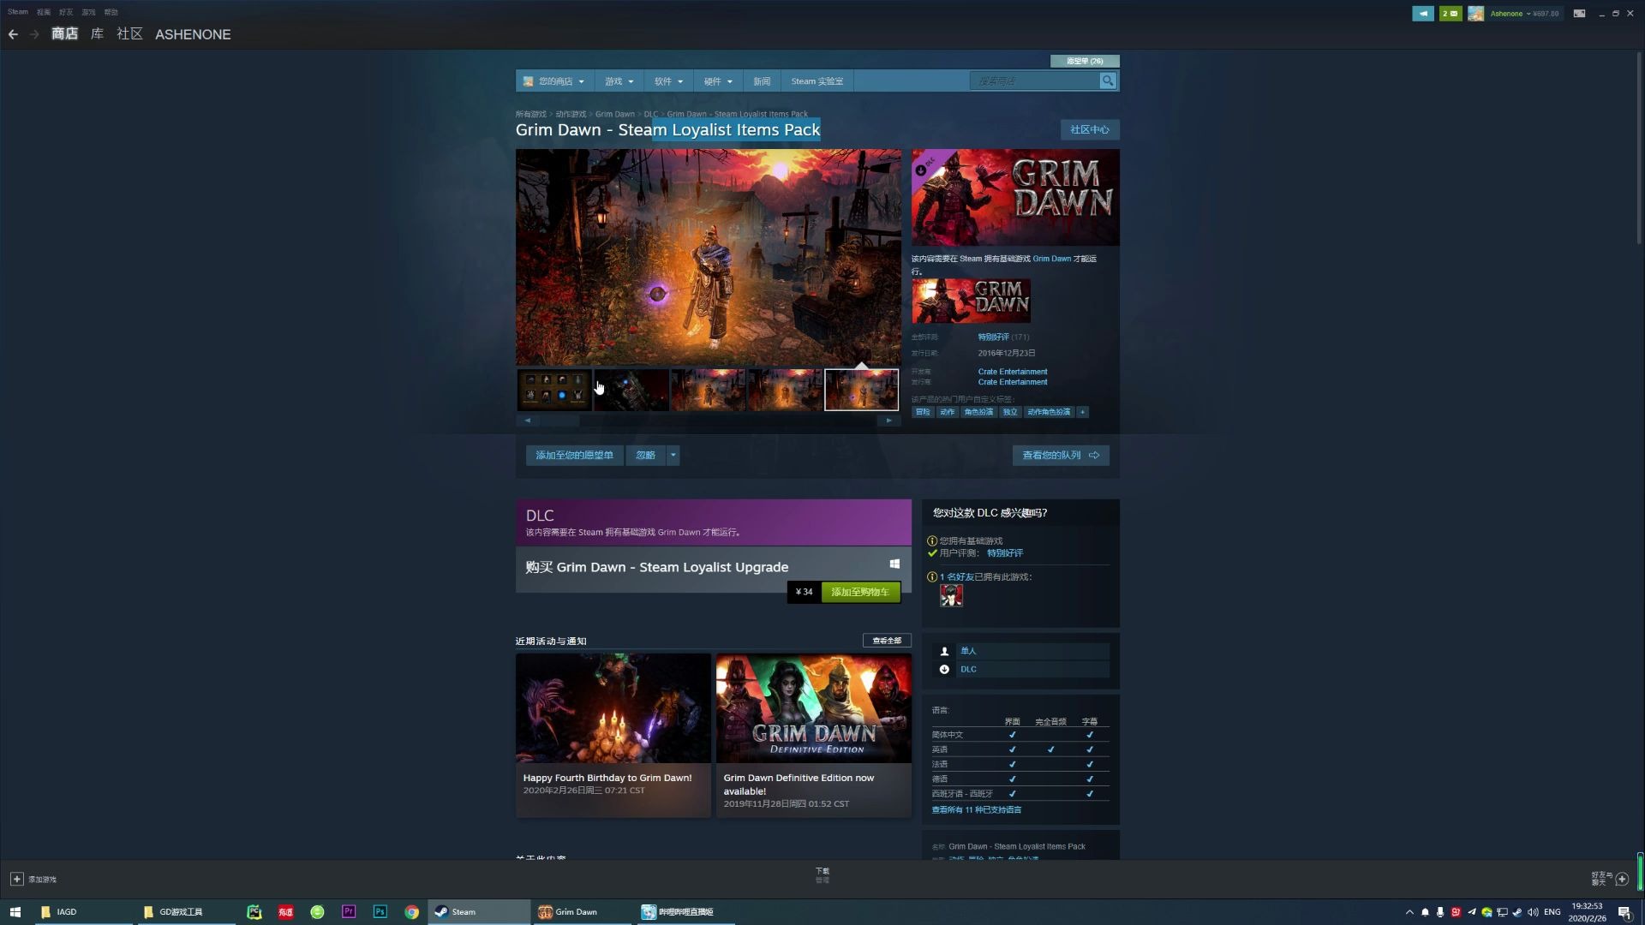
Task: Open the 新闻 news menu item
Action: pos(762,81)
